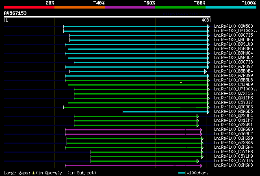Click the UniRef100_C4JAL9 label

[233, 85]
